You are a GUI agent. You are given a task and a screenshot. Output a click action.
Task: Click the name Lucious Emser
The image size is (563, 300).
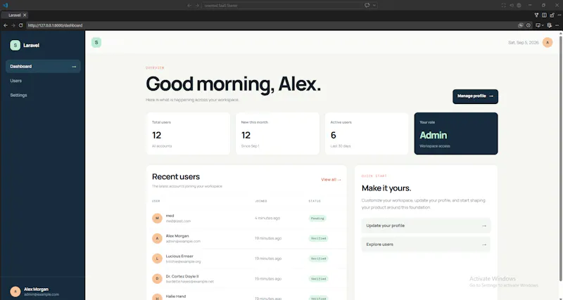(179, 256)
